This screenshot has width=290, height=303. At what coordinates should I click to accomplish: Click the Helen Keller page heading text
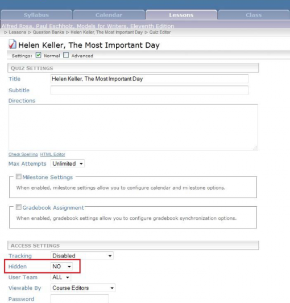(x=89, y=45)
